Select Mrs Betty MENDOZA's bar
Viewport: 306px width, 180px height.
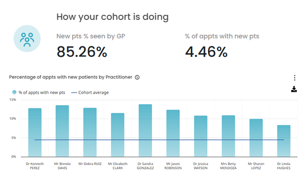point(228,136)
